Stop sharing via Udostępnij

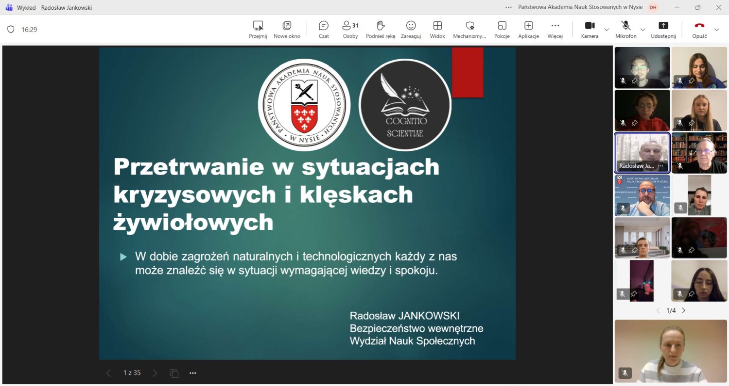pyautogui.click(x=663, y=29)
